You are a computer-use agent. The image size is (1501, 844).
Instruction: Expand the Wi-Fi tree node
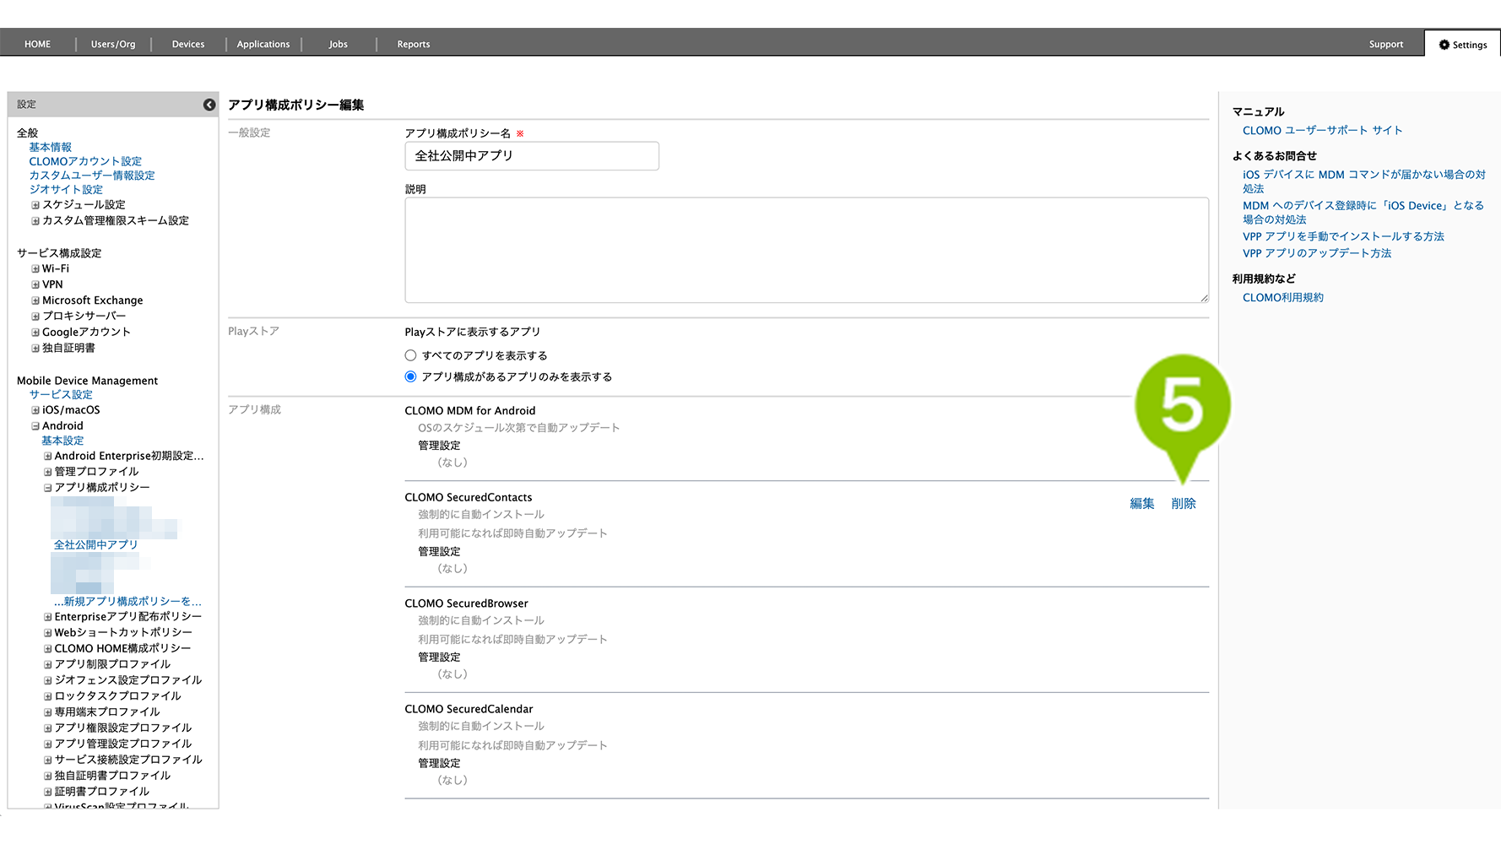pyautogui.click(x=35, y=269)
